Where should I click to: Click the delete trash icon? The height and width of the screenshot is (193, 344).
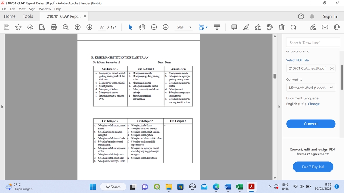point(282,27)
